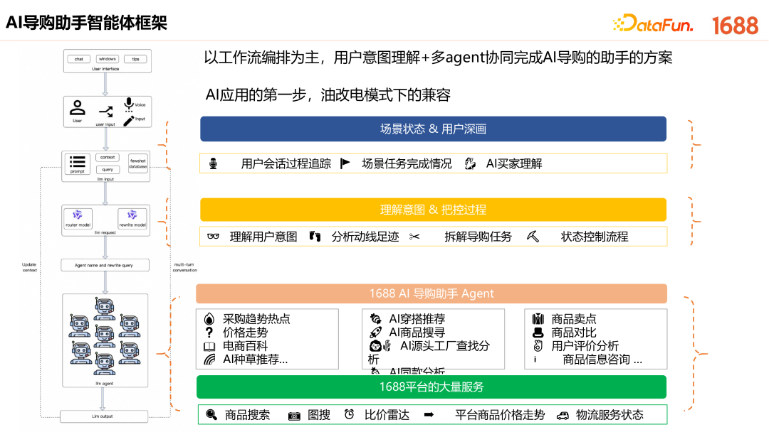Select the line AI应用的第一步，油改电模式下的兼容
The width and height of the screenshot is (769, 432).
click(328, 94)
